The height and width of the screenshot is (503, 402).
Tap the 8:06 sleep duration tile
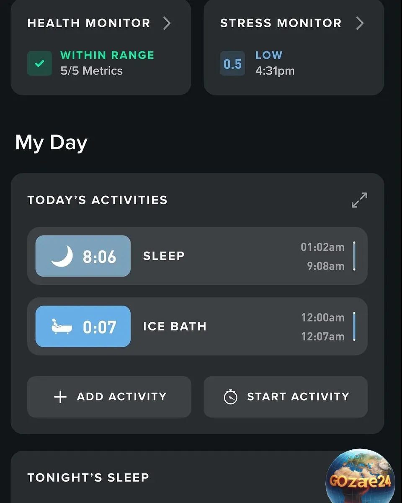pyautogui.click(x=83, y=256)
